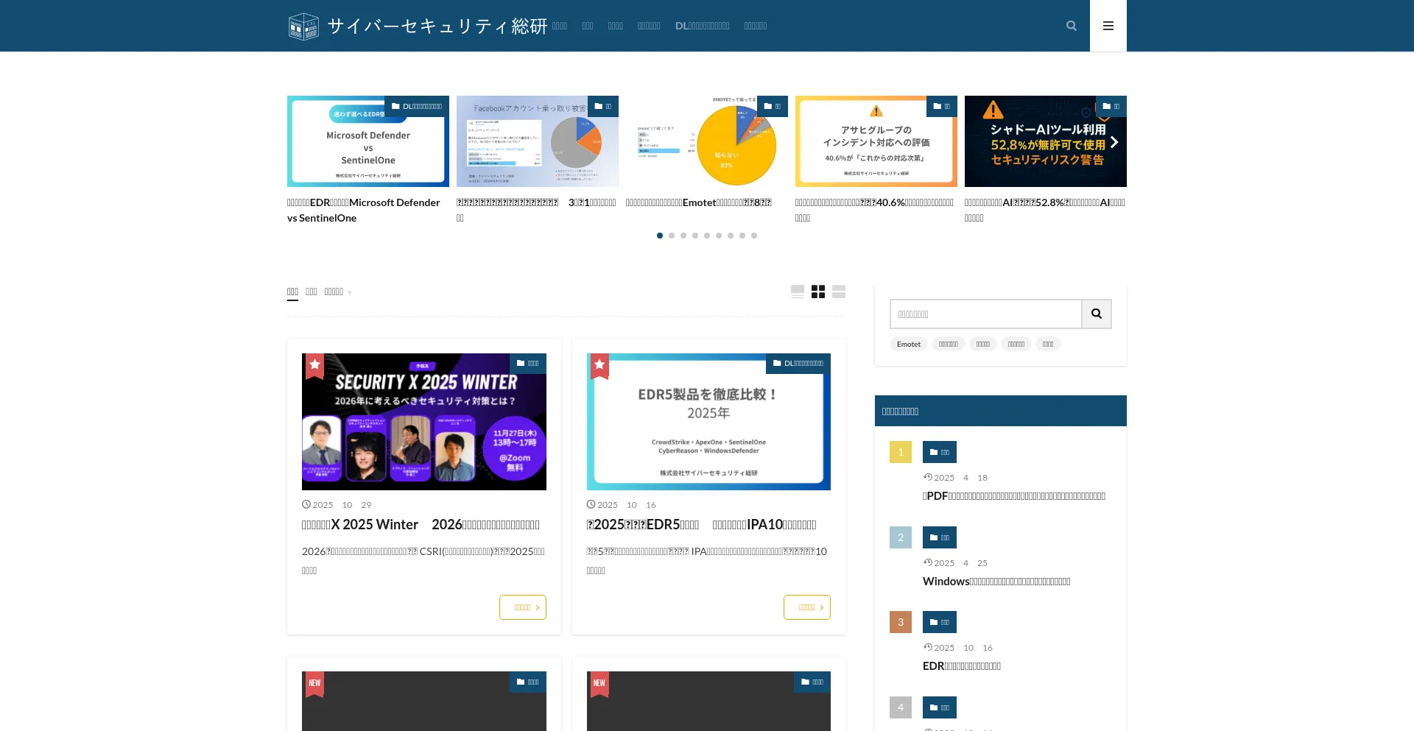The image size is (1414, 731).
Task: Expand the third sort dropdown with arrow
Action: 338,292
